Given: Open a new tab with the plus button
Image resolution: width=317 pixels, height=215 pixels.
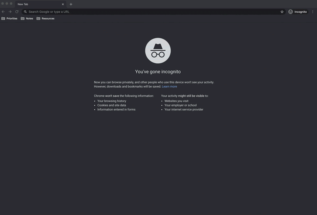Looking at the screenshot, I should pyautogui.click(x=71, y=4).
